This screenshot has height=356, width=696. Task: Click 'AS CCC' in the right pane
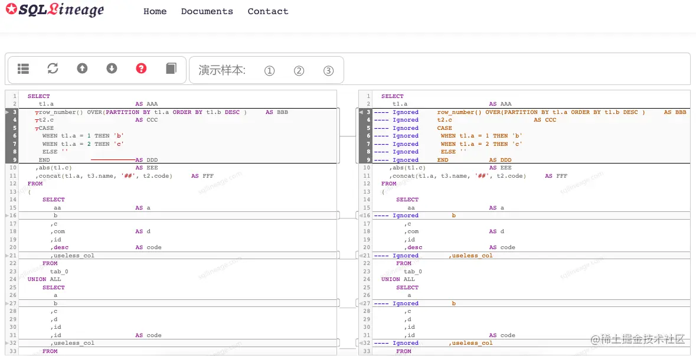point(545,120)
